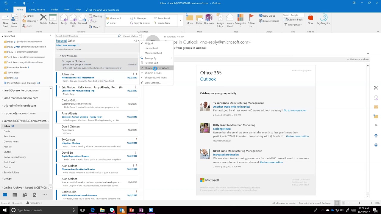The height and width of the screenshot is (214, 381).
Task: Switch to Calendar view in navigation bar
Action: coord(15,195)
